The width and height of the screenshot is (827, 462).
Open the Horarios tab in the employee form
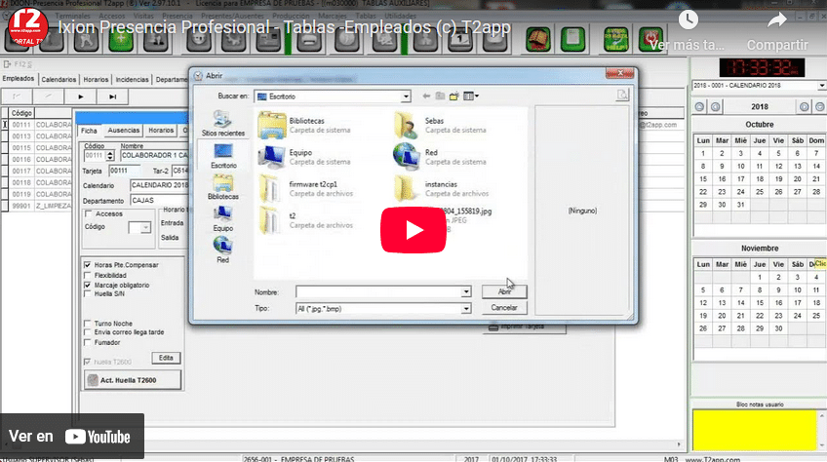(x=161, y=131)
